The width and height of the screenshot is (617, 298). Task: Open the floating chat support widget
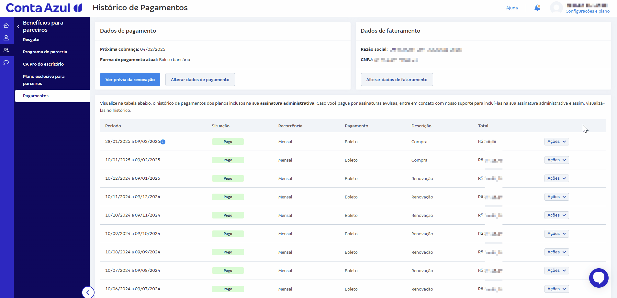[599, 278]
